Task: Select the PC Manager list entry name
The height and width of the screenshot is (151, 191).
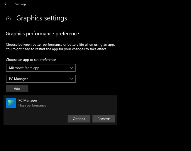Action: (28, 100)
